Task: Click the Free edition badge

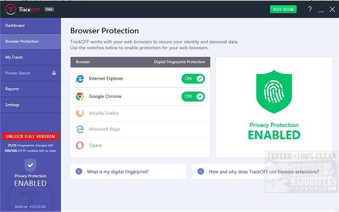Action: click(x=49, y=10)
